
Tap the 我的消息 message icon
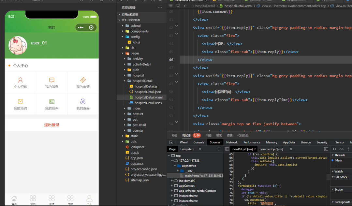click(x=51, y=80)
